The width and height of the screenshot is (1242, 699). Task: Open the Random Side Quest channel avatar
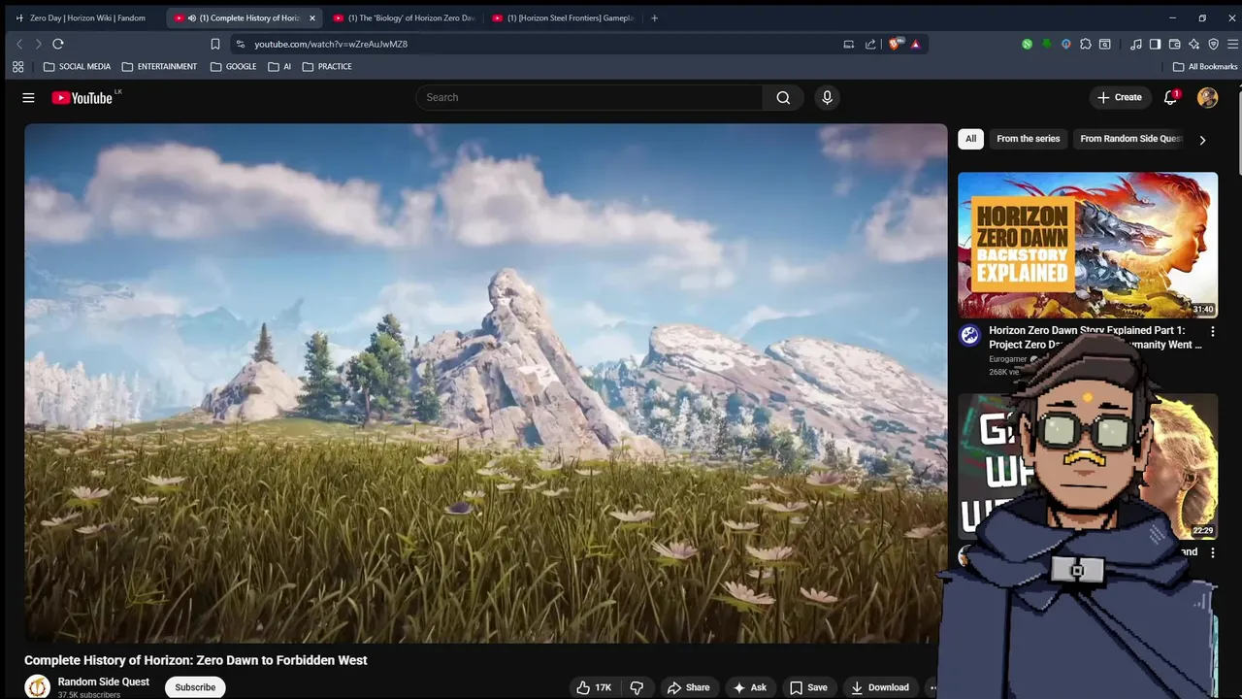[x=37, y=686]
